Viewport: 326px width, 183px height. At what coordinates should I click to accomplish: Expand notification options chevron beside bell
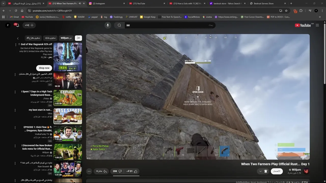[x=260, y=171]
